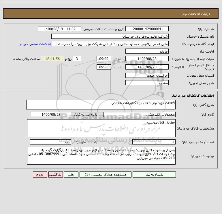Click the ساعت باقی مانده label
The width and height of the screenshot is (222, 214).
click(27, 59)
